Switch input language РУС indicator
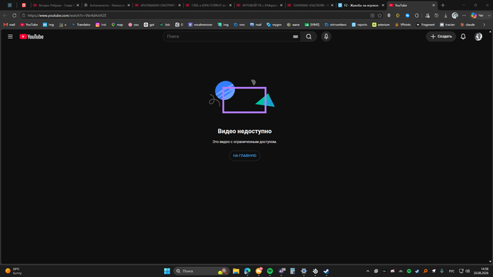493x277 pixels. click(451, 271)
